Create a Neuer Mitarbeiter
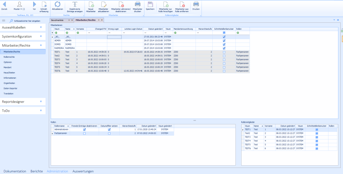This screenshot has height=174, width=343. 91,4
